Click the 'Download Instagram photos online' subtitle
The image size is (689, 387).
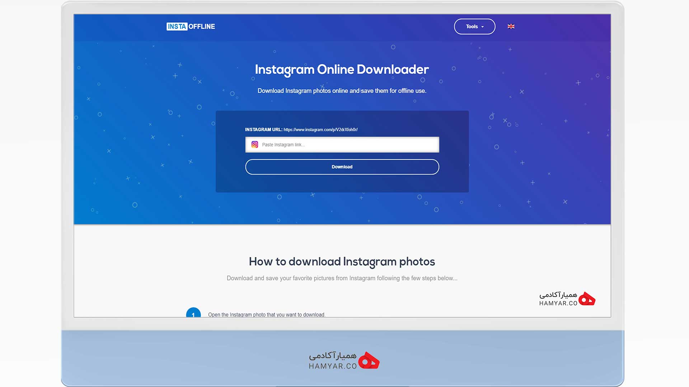click(342, 91)
